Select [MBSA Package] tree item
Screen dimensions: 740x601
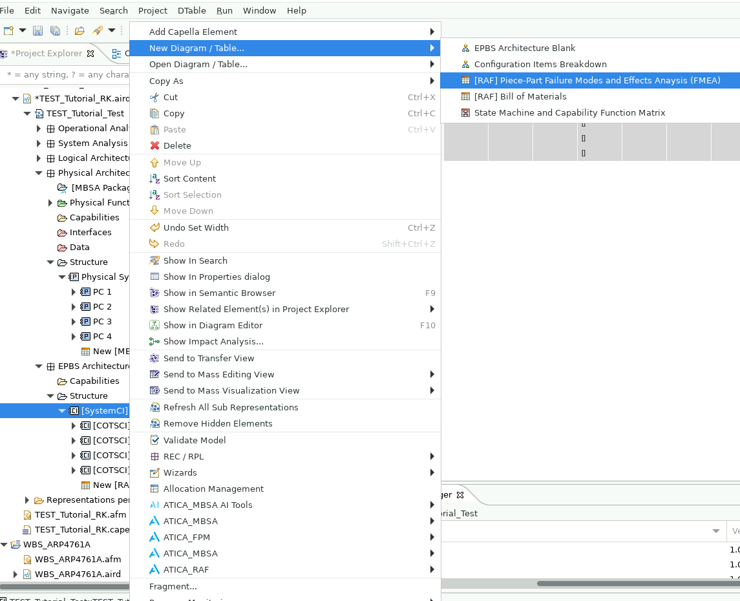[100, 188]
